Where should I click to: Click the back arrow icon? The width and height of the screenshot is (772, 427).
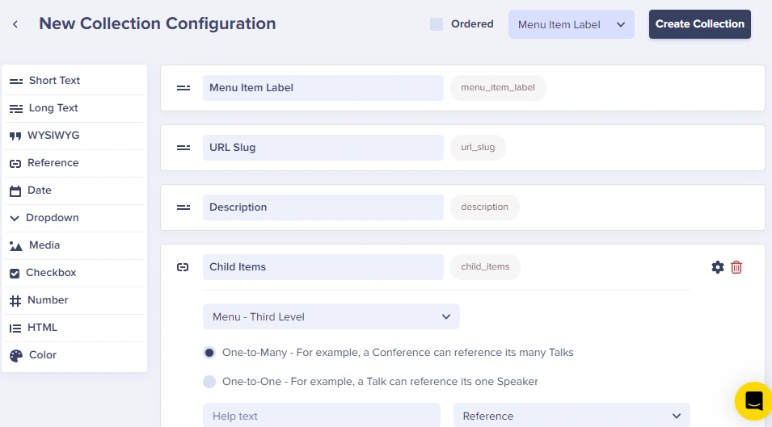(15, 24)
